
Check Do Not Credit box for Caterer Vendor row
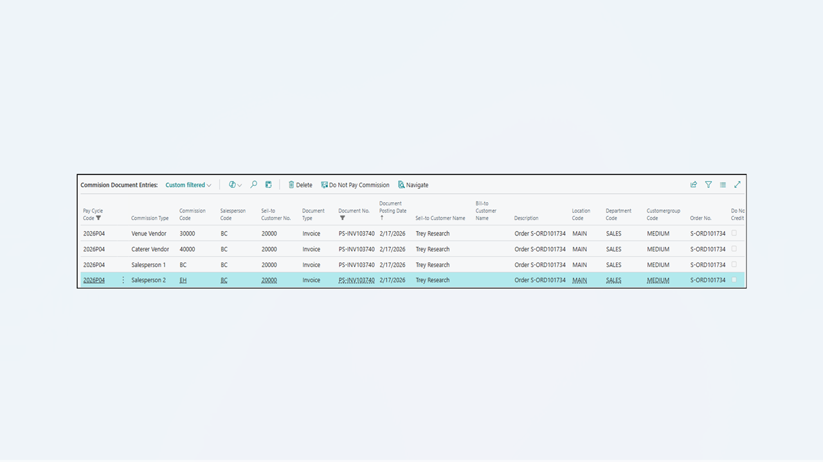734,249
